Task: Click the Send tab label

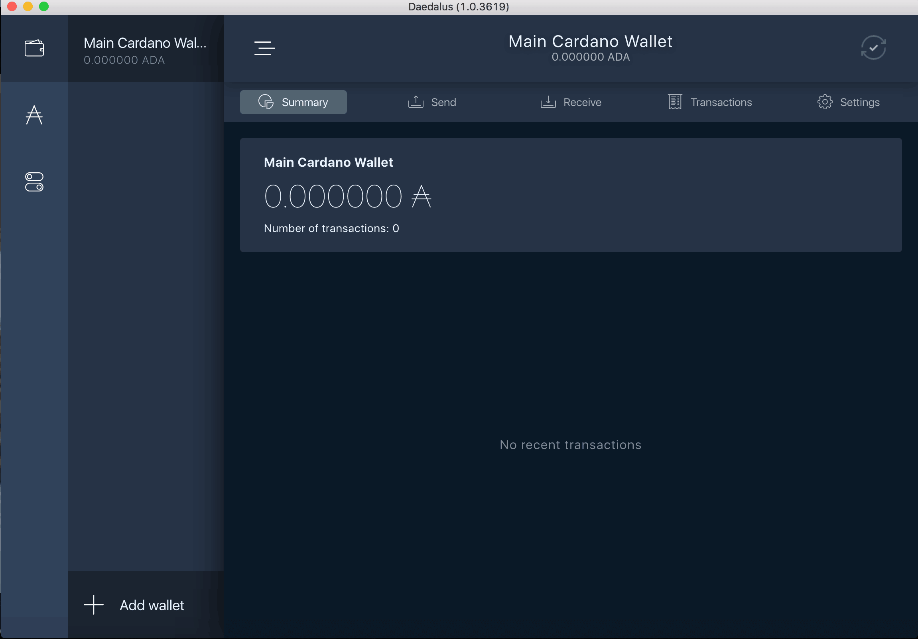Action: click(x=444, y=101)
